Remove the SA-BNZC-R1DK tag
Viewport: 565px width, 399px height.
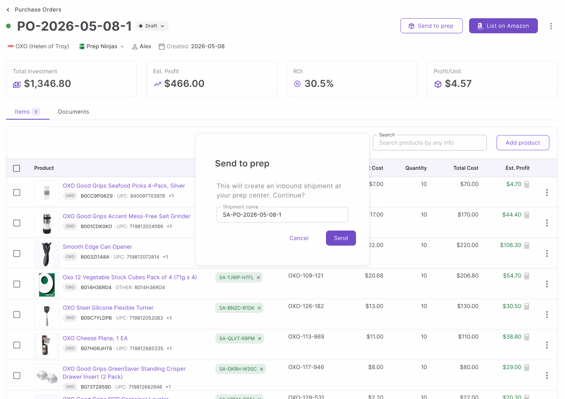(x=259, y=308)
